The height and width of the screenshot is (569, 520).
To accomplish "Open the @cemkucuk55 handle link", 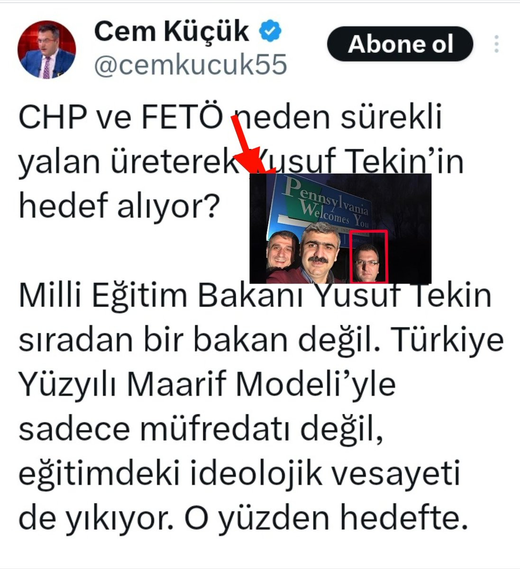I will tap(191, 65).
